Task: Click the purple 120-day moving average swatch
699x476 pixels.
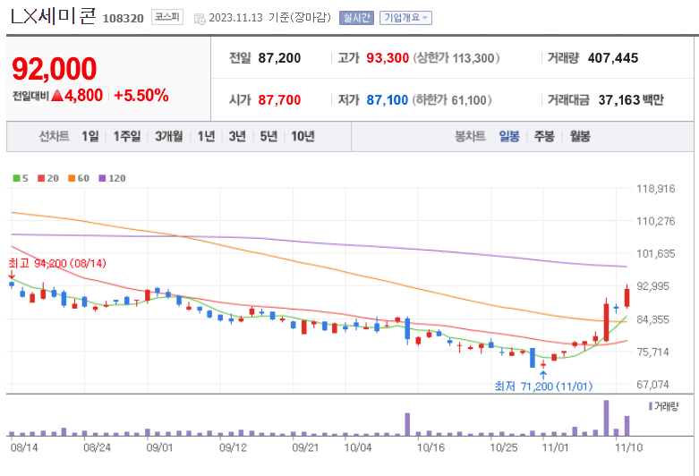Action: 102,178
